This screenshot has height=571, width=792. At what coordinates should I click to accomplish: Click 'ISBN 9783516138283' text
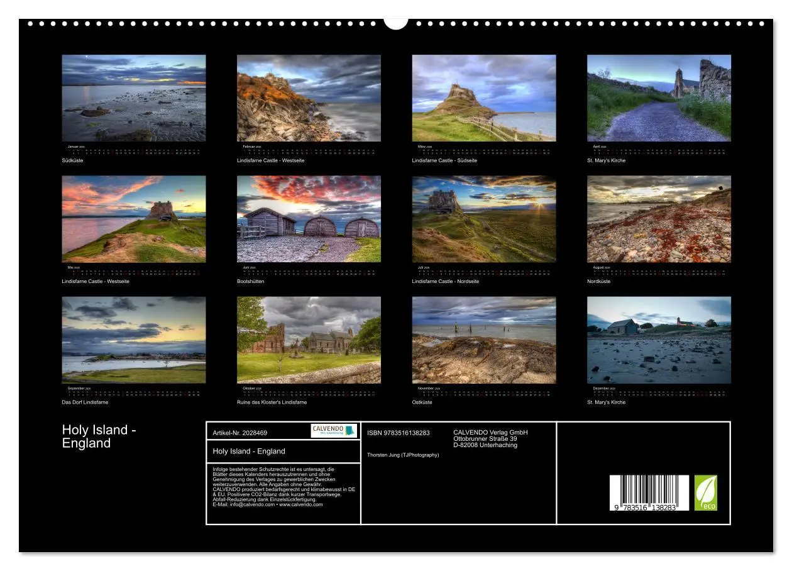[x=399, y=433]
